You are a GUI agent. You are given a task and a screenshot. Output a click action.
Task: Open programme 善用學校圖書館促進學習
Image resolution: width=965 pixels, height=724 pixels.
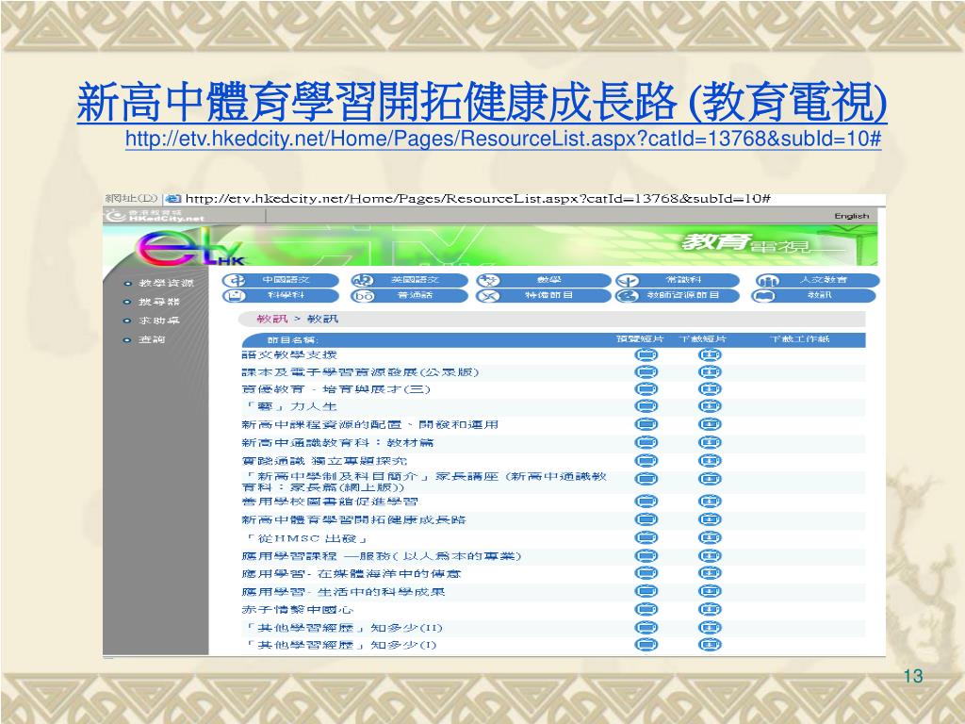click(330, 502)
